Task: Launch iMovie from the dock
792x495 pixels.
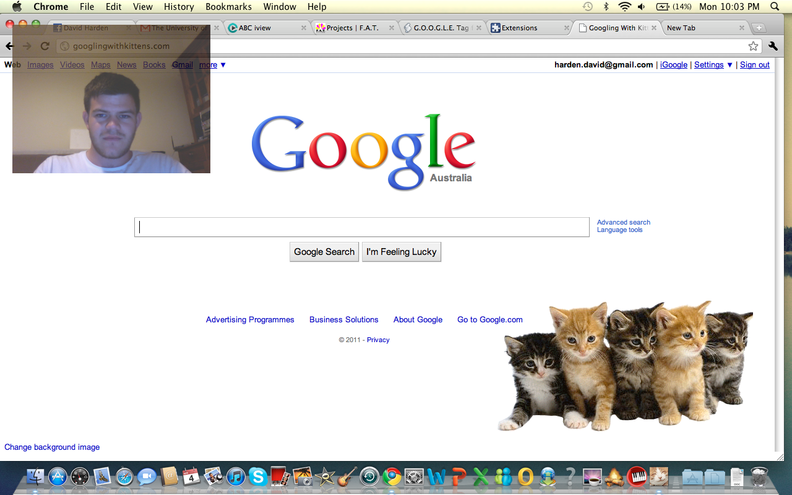Action: [325, 476]
